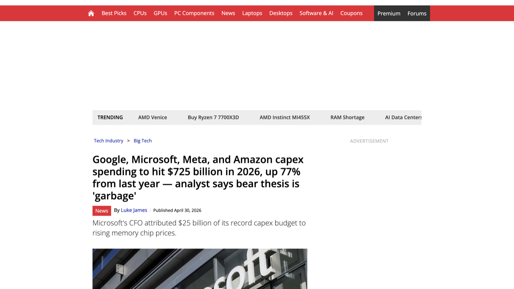This screenshot has width=514, height=289.
Task: Open Software & AI section
Action: (316, 13)
